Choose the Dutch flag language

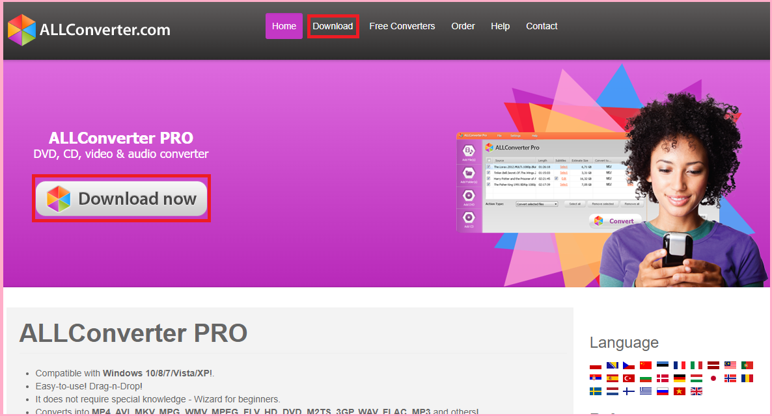tap(613, 391)
